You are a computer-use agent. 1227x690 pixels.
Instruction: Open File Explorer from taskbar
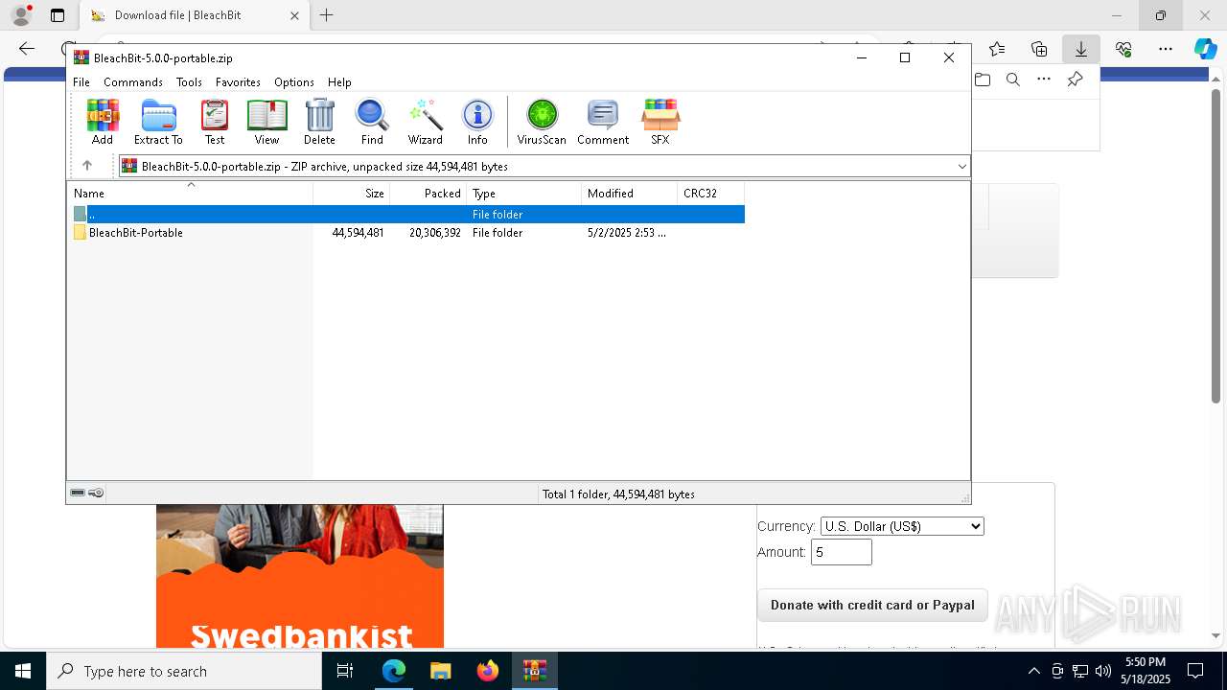click(440, 671)
